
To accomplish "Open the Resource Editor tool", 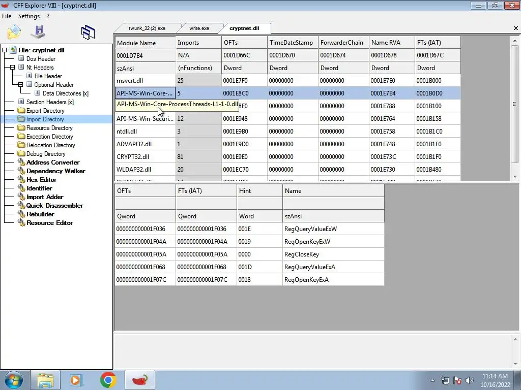I will tap(50, 222).
